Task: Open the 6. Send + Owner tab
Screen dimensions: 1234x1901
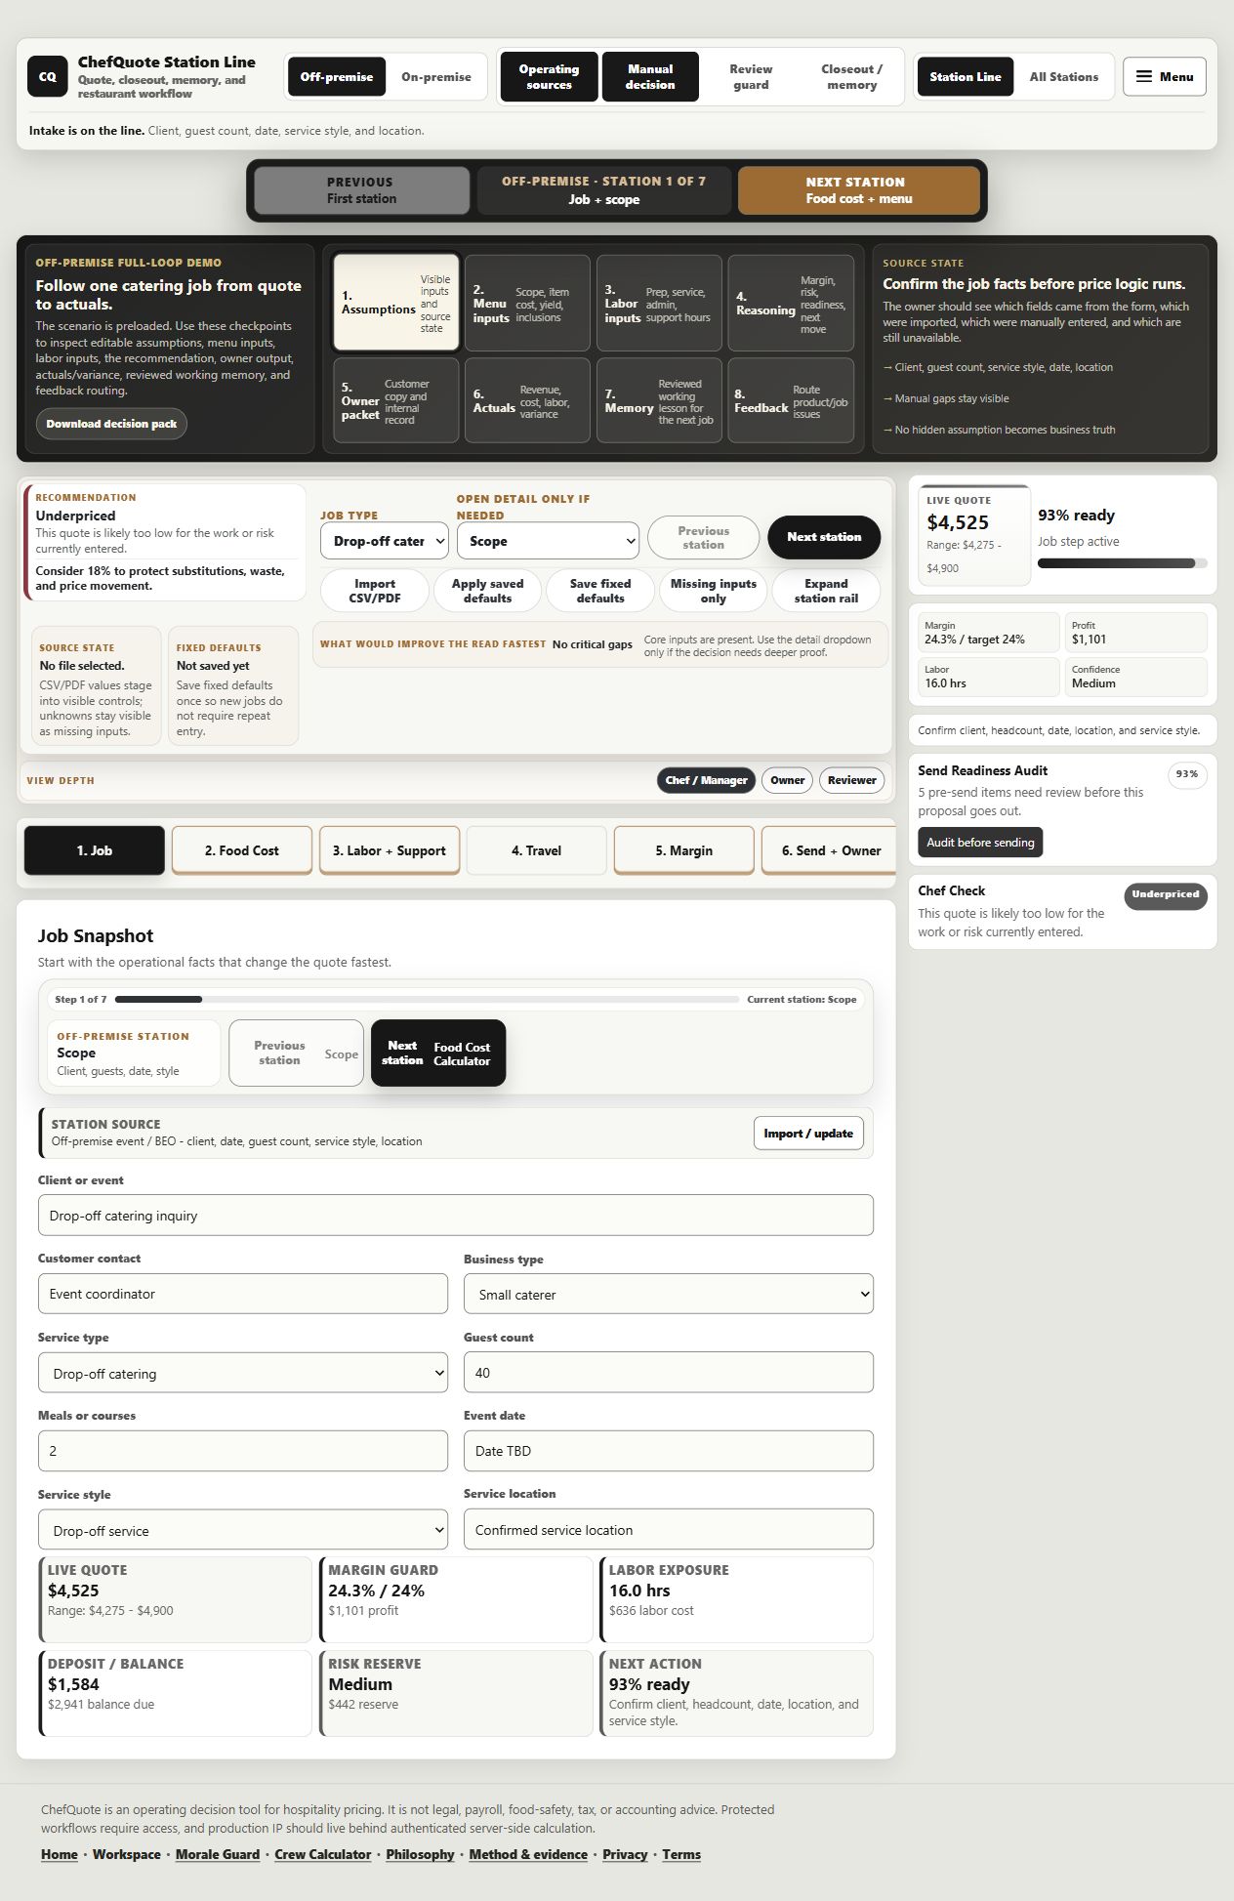Action: 830,850
